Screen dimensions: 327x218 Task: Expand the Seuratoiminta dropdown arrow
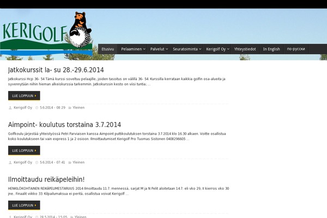point(200,49)
